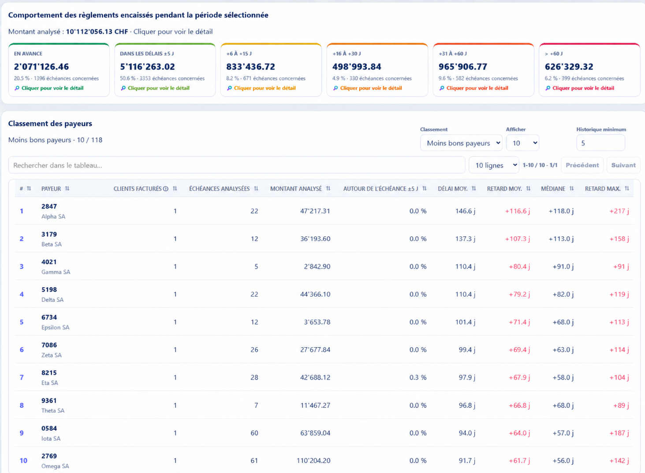Click Moins bons payeurs - 10 / 118 subtitle
Viewport: 645px width, 473px height.
(55, 140)
